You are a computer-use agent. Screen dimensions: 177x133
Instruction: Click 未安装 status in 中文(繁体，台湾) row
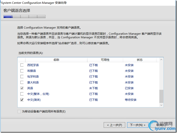coord(129,94)
